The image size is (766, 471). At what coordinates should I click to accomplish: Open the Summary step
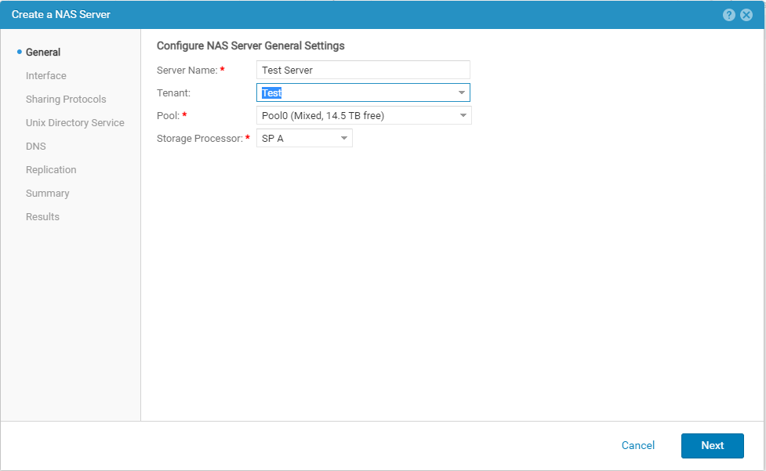[x=47, y=194]
